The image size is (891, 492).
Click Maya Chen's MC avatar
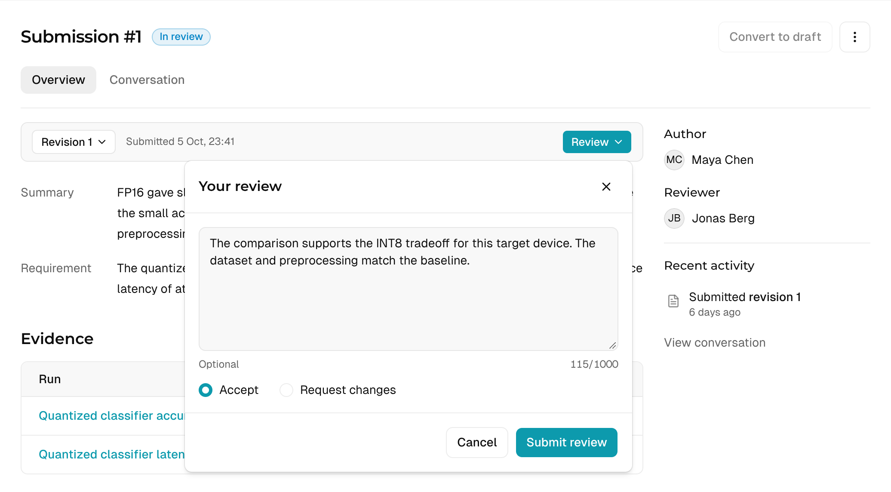[674, 160]
